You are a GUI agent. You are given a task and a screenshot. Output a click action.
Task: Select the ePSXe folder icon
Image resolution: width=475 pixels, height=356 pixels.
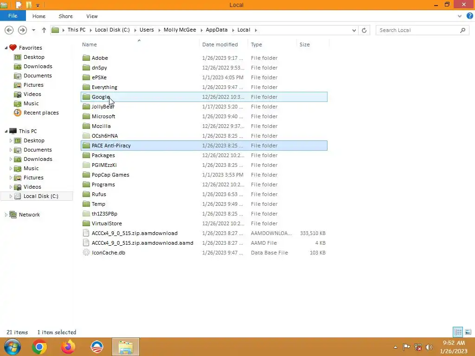pos(86,77)
